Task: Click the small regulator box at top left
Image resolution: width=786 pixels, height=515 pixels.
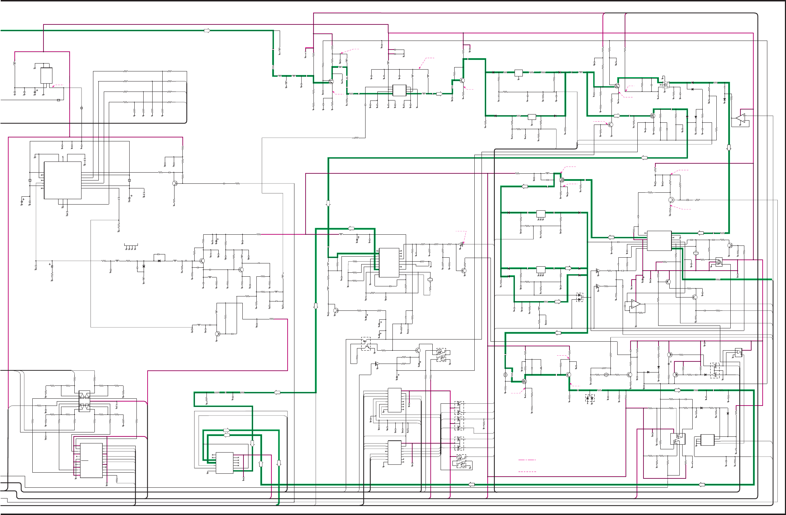Action: click(46, 75)
